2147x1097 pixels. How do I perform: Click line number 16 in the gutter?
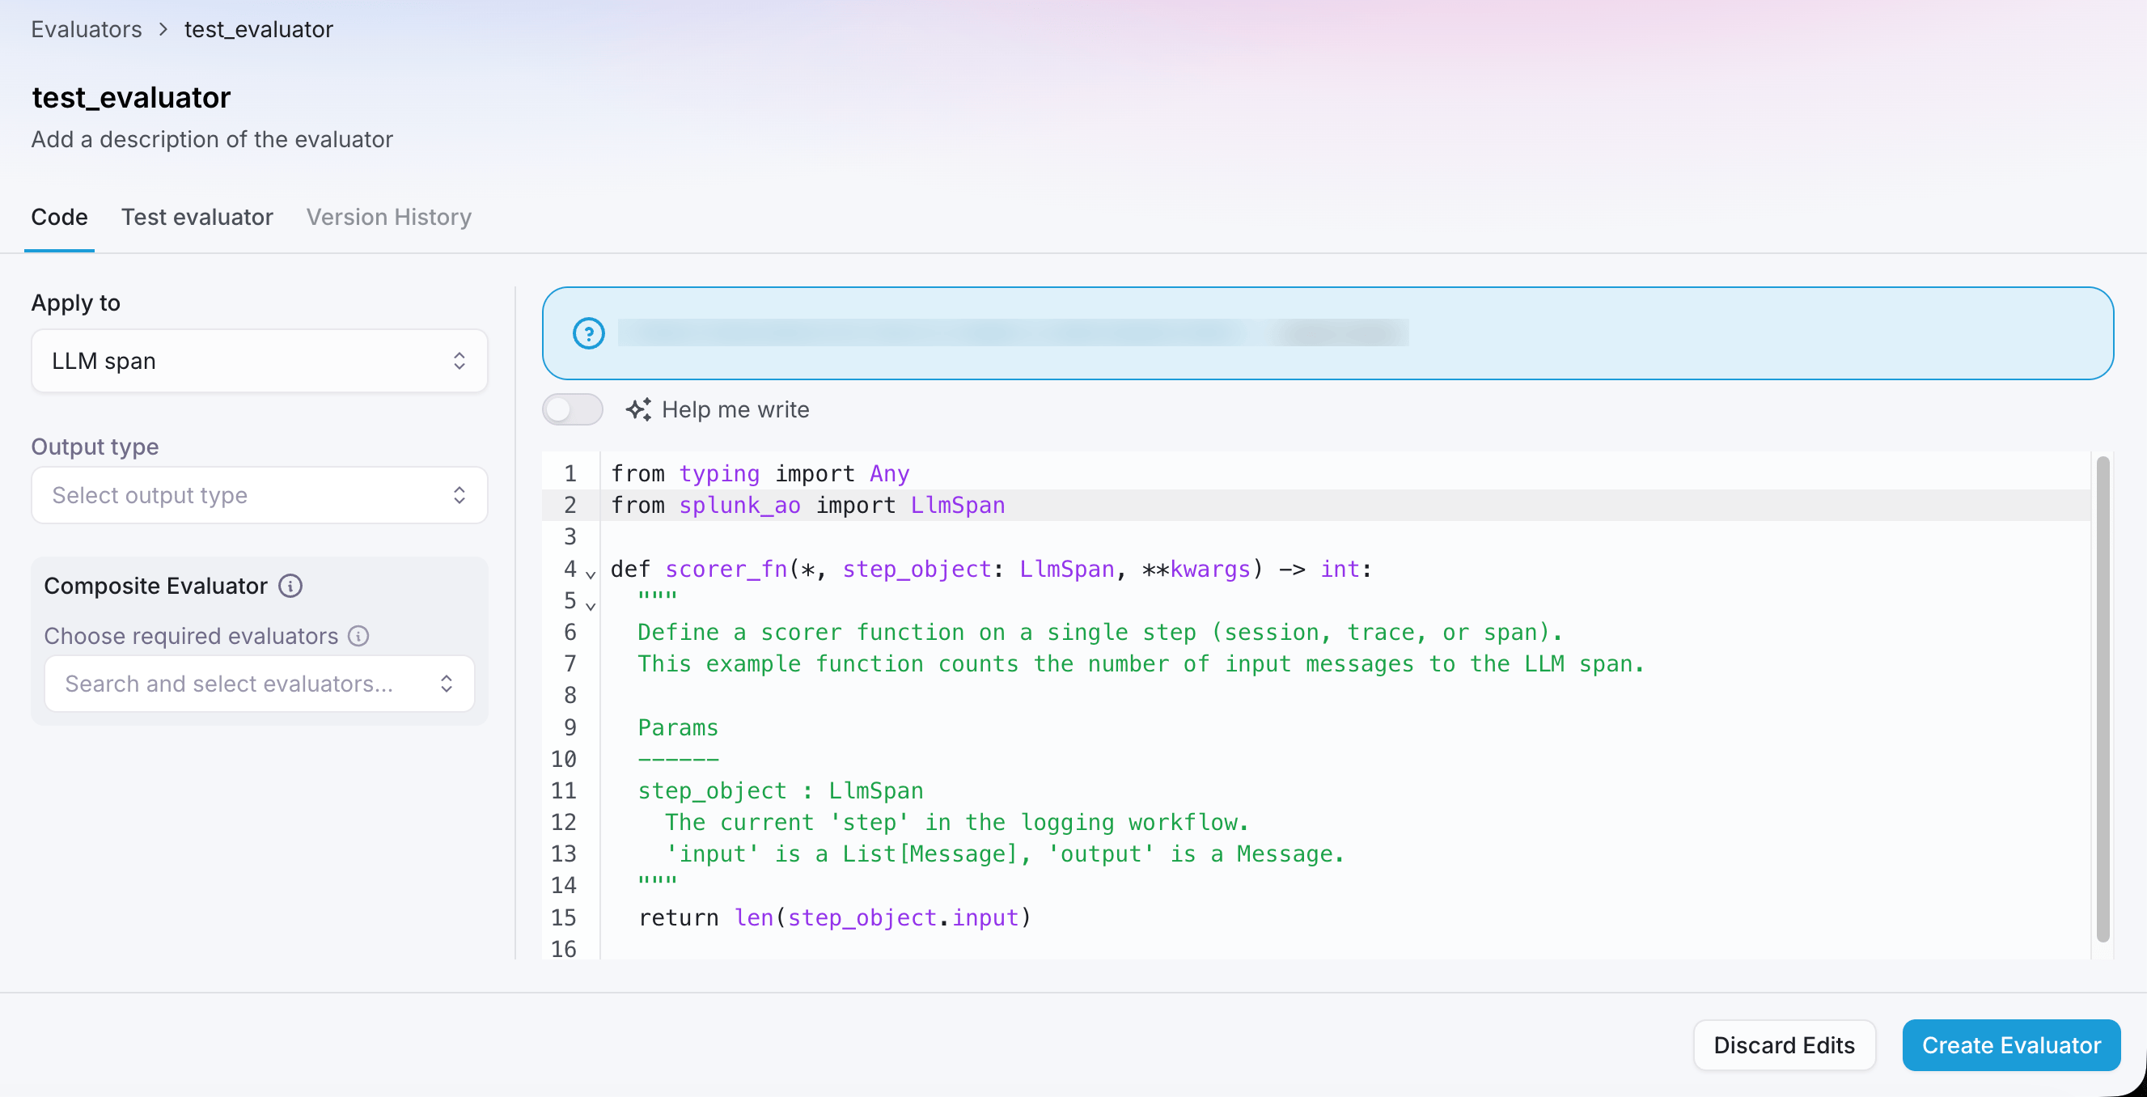(563, 949)
